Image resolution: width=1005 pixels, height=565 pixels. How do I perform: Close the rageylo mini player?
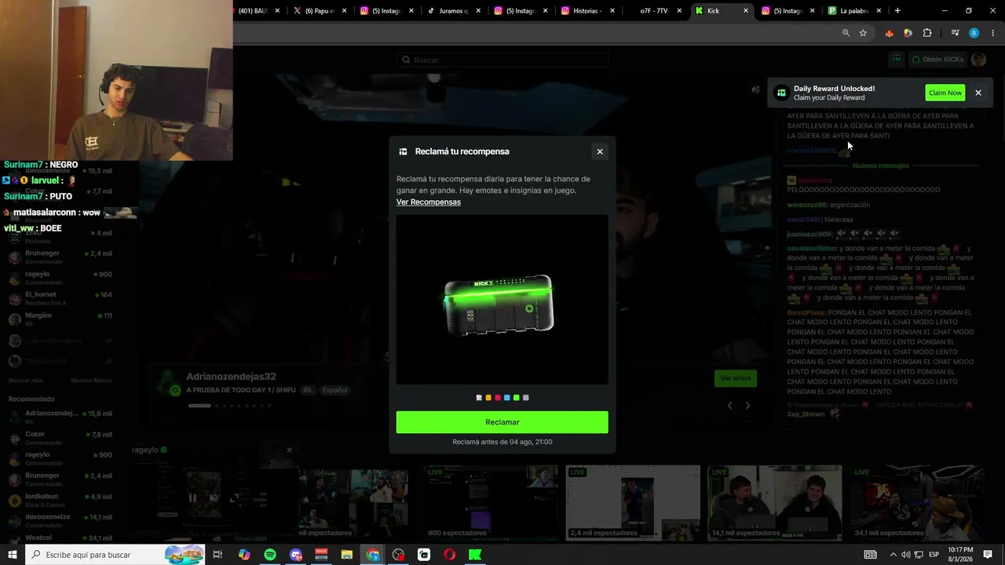coord(289,450)
